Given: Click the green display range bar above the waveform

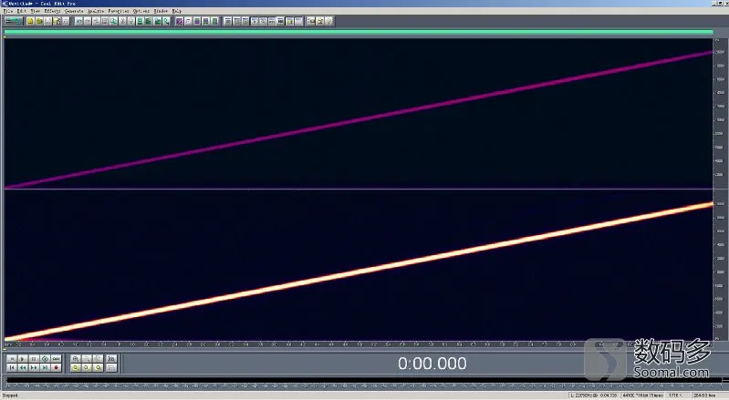Looking at the screenshot, I should coord(359,32).
